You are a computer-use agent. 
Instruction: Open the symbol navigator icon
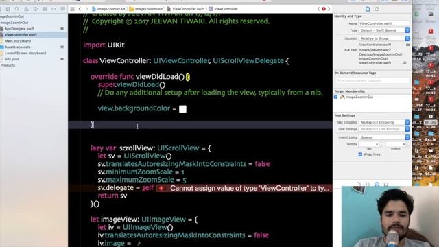[x=8, y=9]
